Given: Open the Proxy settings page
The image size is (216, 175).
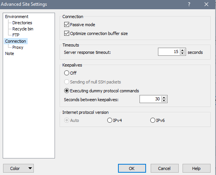Looking at the screenshot, I should tap(18, 47).
